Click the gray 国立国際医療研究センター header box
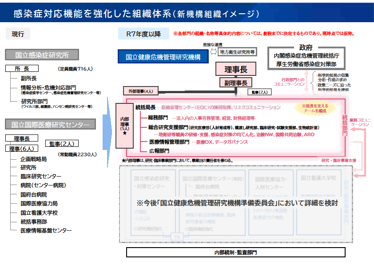The height and width of the screenshot is (264, 374). click(x=50, y=124)
